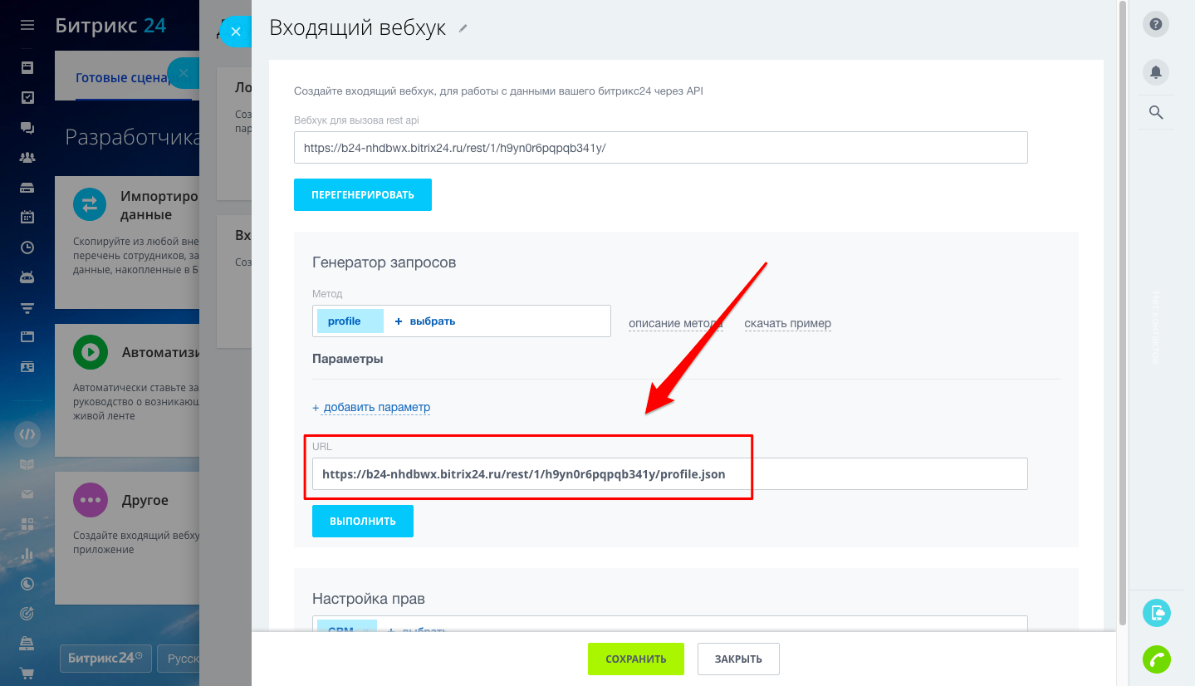1195x686 pixels.
Task: Close the slider with blue X button
Action: point(235,32)
